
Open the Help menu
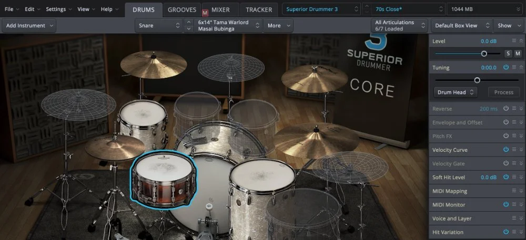click(109, 9)
